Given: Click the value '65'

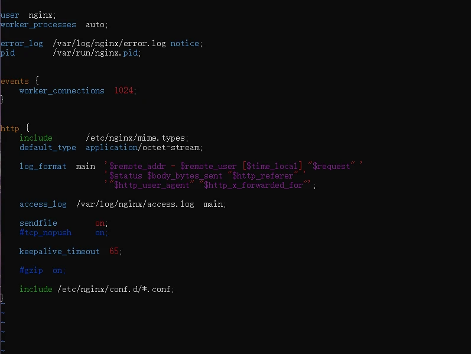Looking at the screenshot, I should (114, 251).
